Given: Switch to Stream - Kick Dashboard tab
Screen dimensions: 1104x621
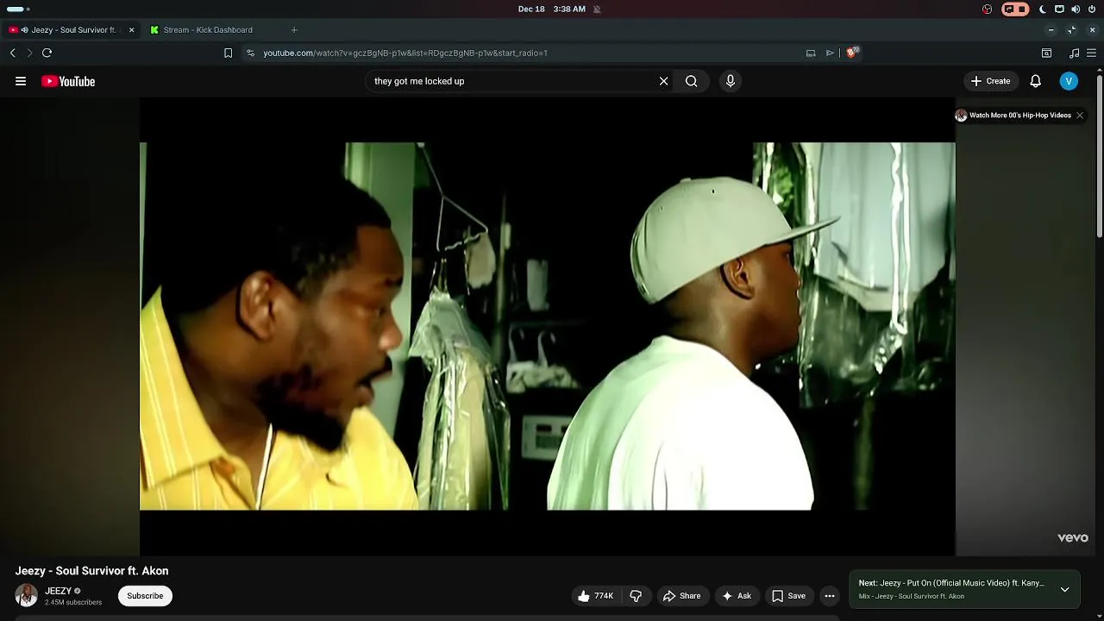Looking at the screenshot, I should [208, 30].
